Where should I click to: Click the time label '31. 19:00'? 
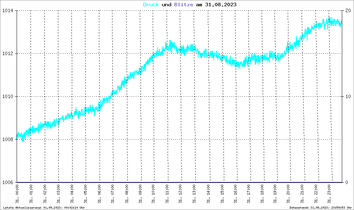pos(275,194)
